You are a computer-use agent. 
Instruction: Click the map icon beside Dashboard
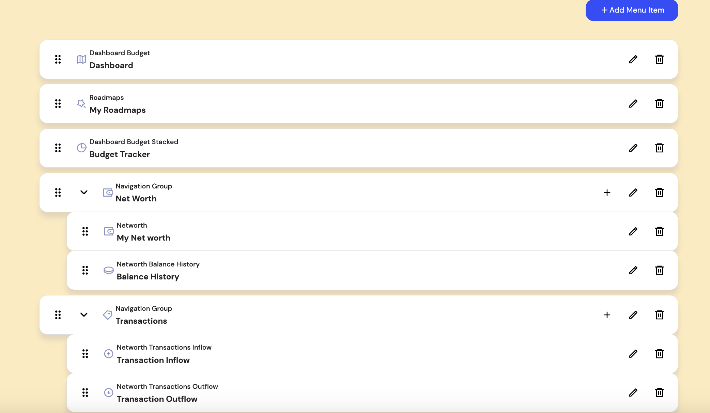click(81, 59)
